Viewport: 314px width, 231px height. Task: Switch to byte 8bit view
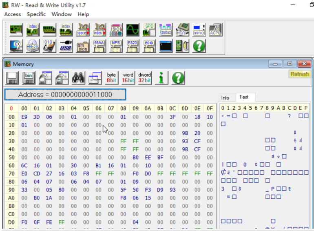(111, 78)
